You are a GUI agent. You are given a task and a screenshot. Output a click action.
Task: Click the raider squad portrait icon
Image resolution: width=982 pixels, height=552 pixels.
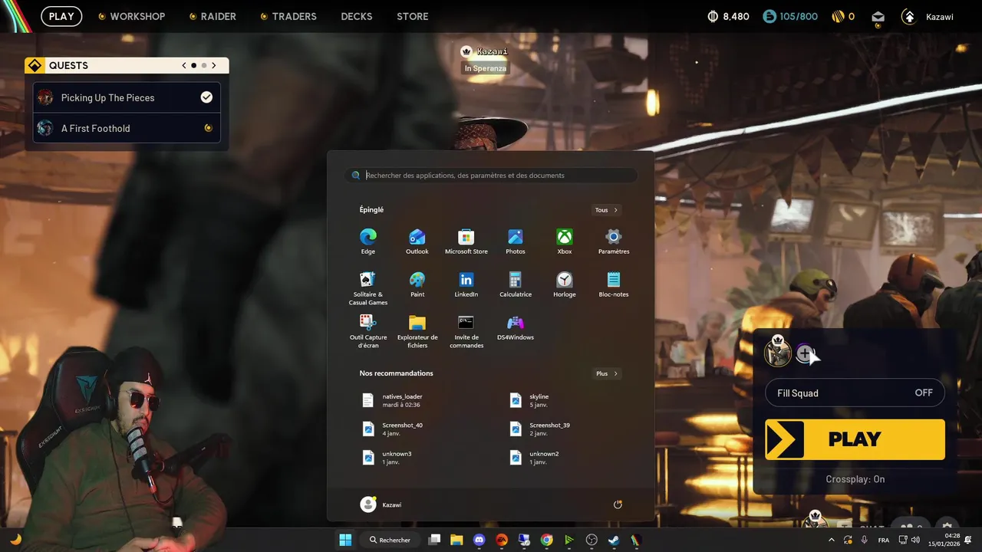pyautogui.click(x=778, y=353)
